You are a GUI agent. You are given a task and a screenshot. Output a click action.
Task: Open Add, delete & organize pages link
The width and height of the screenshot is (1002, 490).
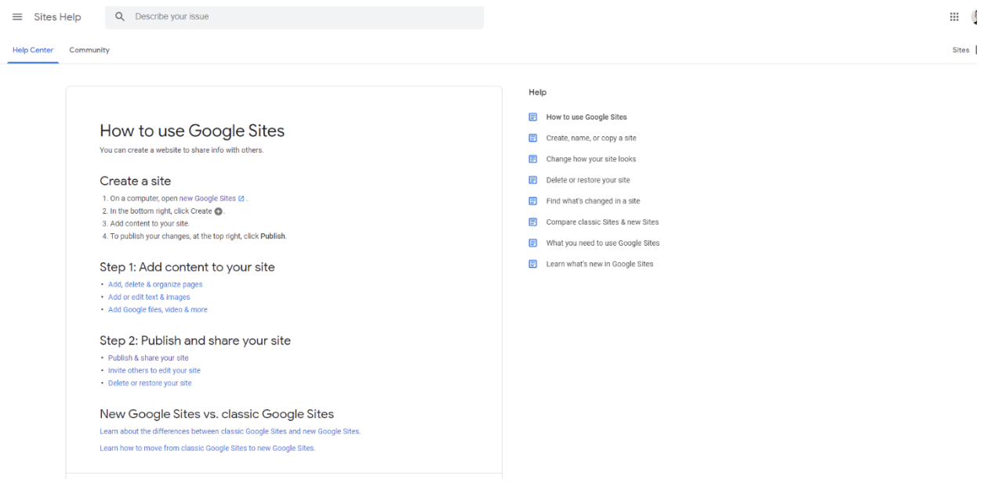coord(155,285)
